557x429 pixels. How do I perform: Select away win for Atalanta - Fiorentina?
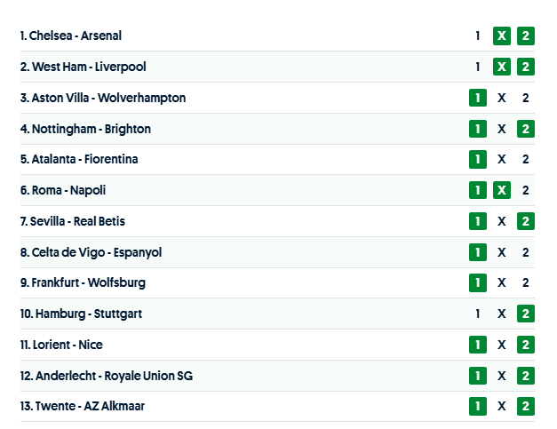coord(526,160)
